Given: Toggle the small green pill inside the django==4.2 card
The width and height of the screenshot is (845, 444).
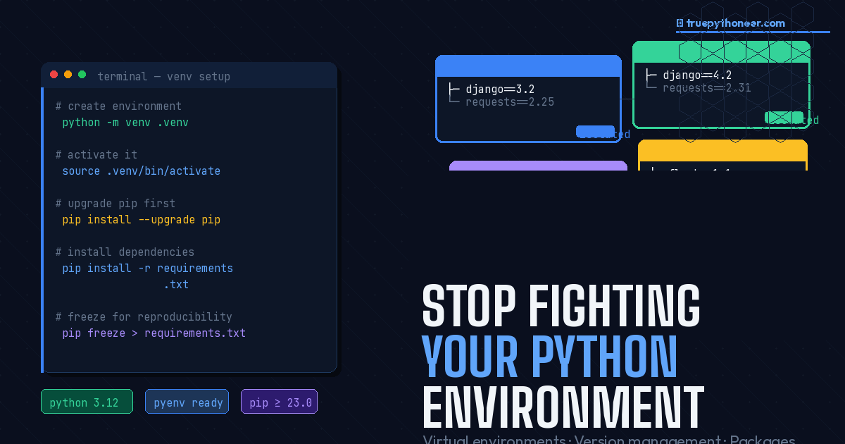Looking at the screenshot, I should point(782,117).
